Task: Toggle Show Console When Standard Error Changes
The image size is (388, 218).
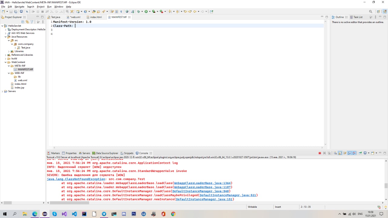Action: point(354,153)
